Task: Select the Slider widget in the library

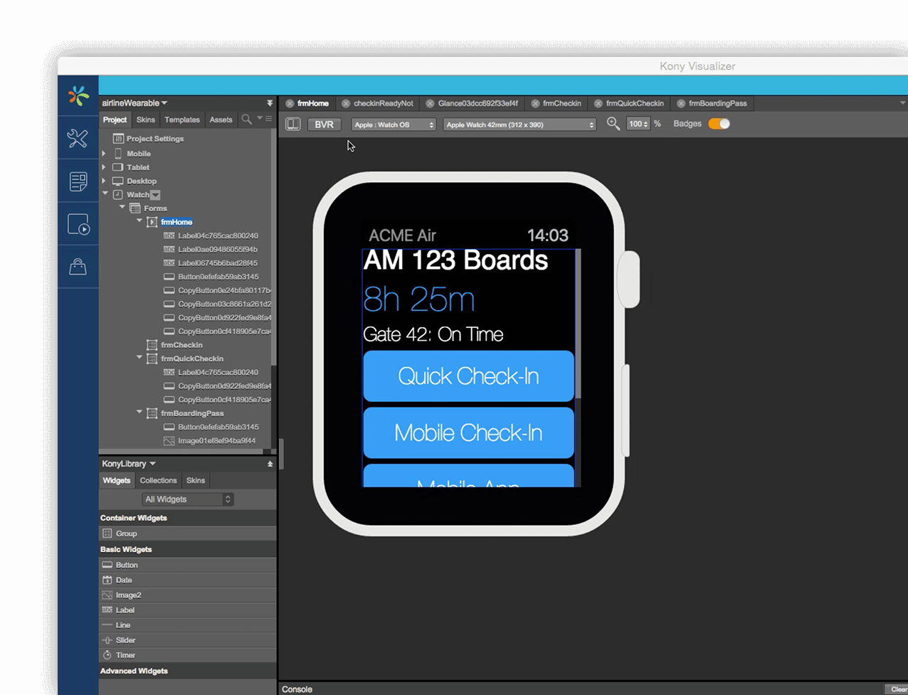Action: pyautogui.click(x=188, y=640)
